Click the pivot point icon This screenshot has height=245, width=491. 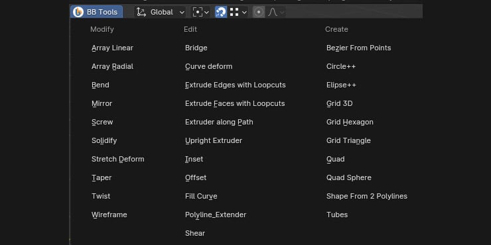click(198, 12)
